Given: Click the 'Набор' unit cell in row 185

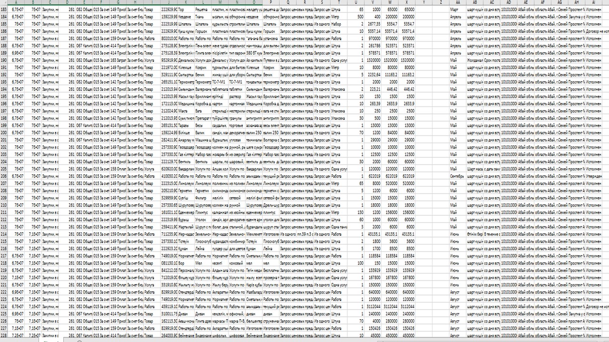Looking at the screenshot, I should (339, 24).
